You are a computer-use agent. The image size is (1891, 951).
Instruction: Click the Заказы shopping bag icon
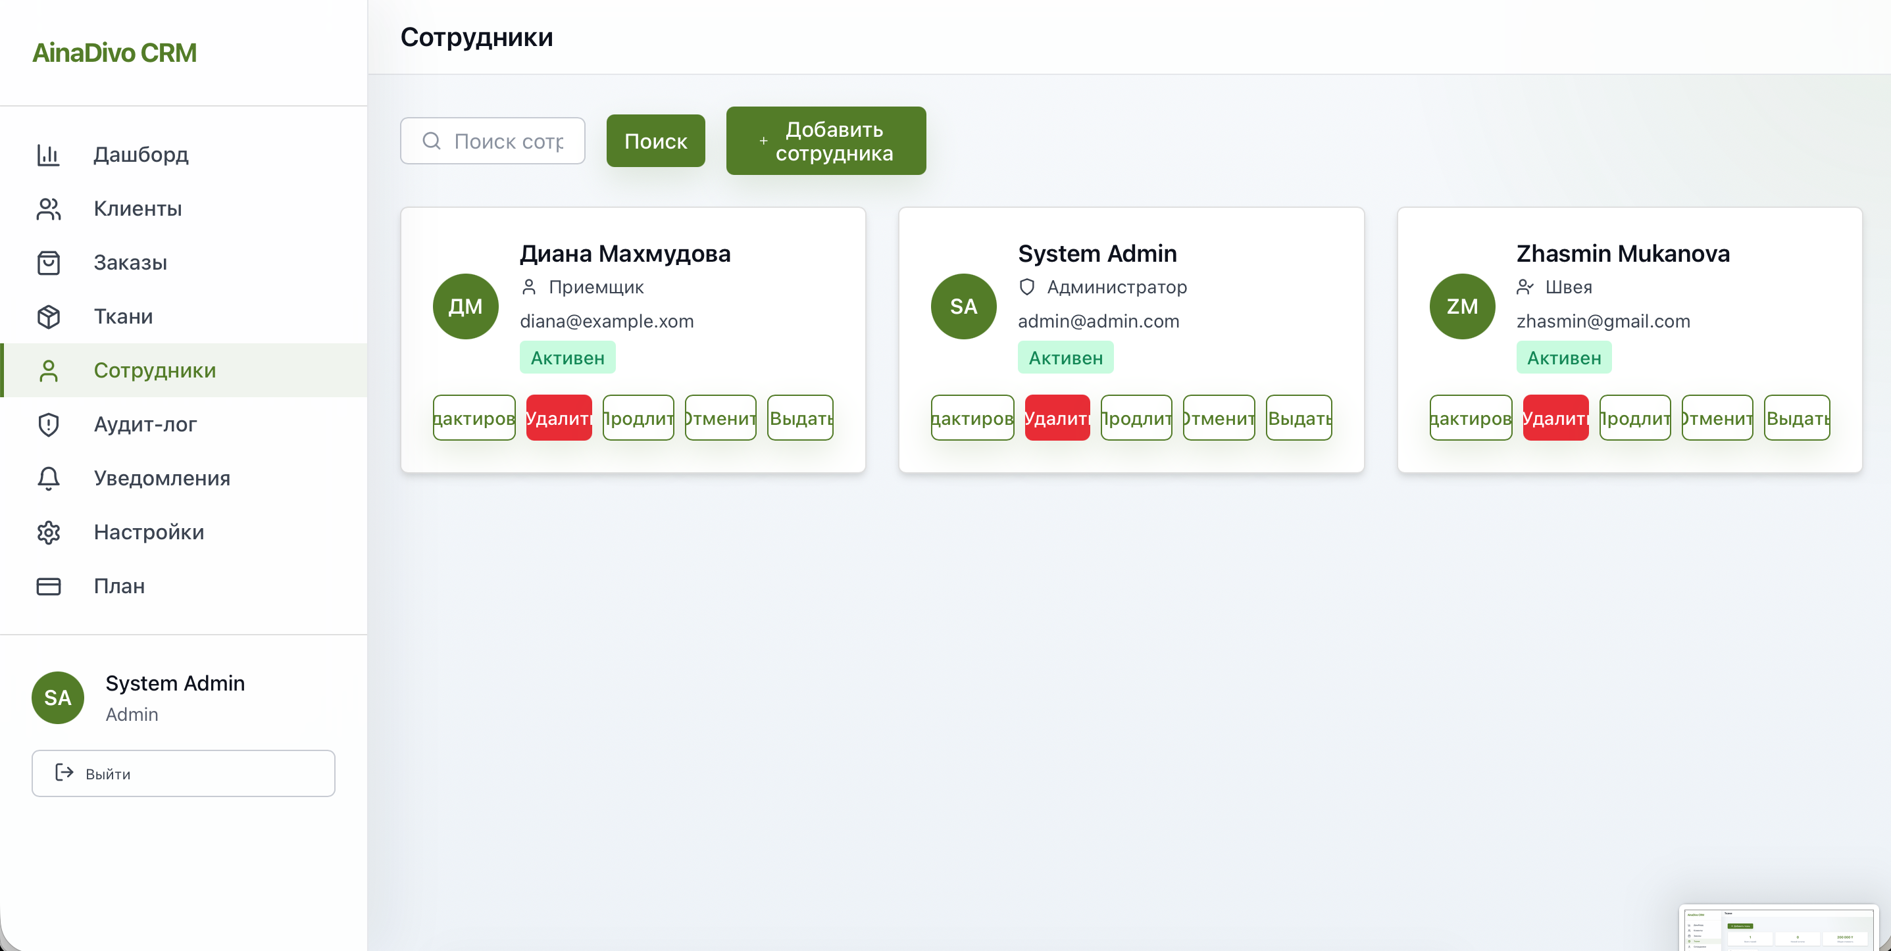[49, 262]
